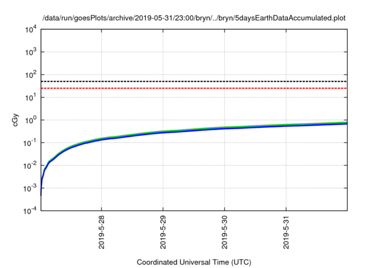Click the 10^2 y-axis tick label
Image resolution: width=383 pixels, height=268 pixels.
coord(31,75)
